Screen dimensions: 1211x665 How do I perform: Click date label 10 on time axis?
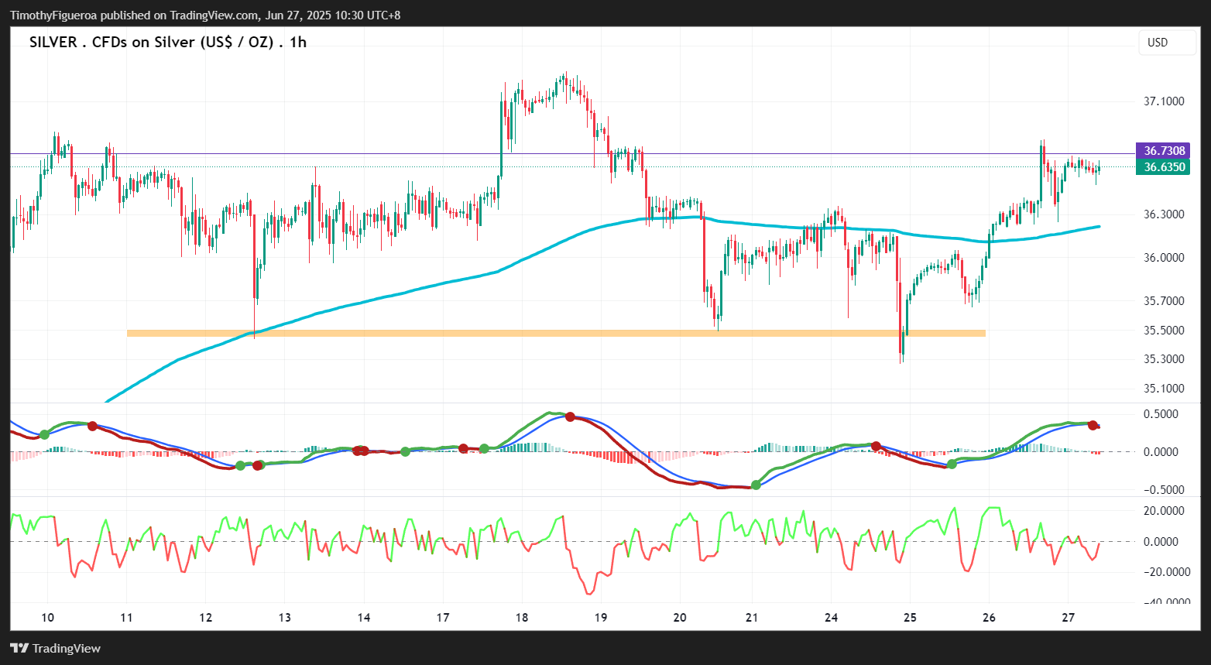point(48,618)
